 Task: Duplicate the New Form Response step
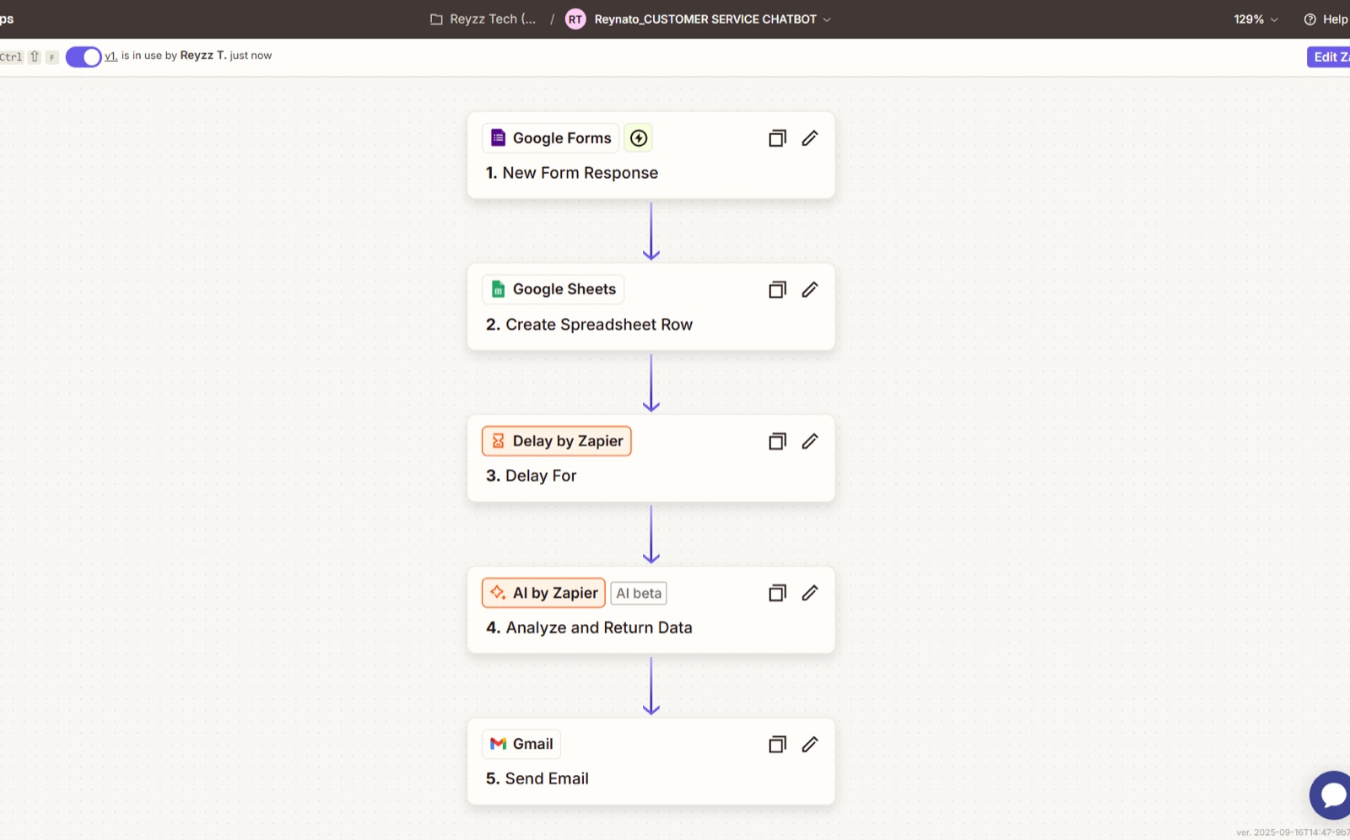[777, 137]
